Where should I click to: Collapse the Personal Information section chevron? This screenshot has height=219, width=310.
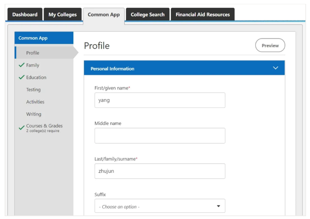pos(275,68)
